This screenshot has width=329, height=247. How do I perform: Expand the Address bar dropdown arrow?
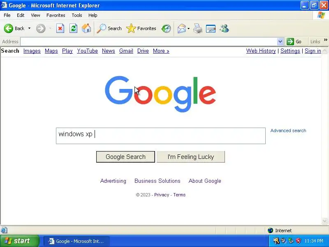280,42
